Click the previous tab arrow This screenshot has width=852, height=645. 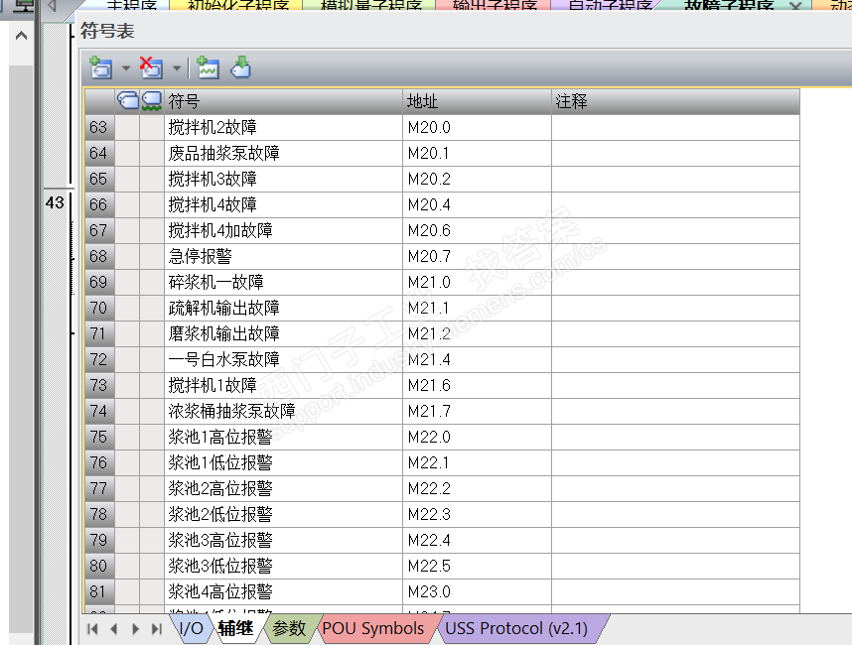coord(113,629)
